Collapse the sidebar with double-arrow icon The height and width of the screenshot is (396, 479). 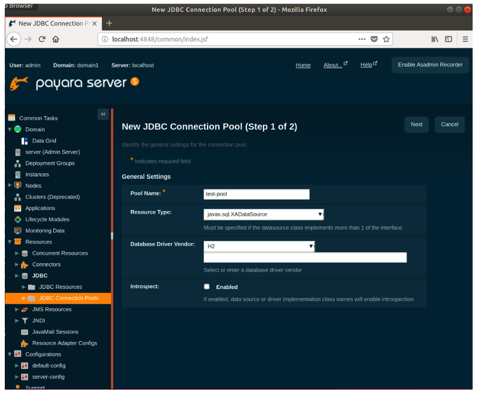(103, 115)
